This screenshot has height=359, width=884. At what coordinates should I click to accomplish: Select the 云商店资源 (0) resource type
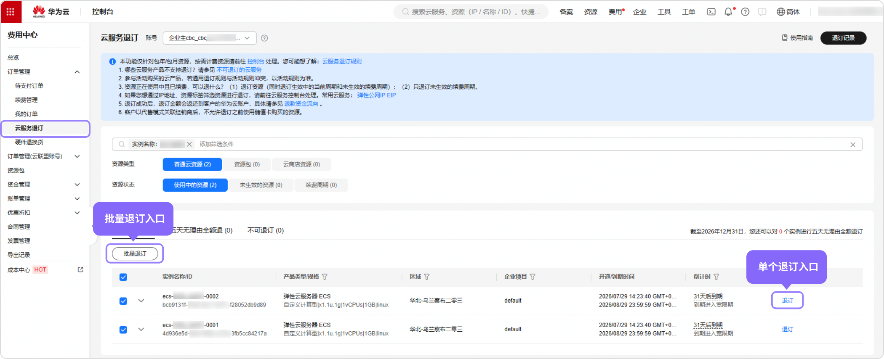tap(301, 164)
